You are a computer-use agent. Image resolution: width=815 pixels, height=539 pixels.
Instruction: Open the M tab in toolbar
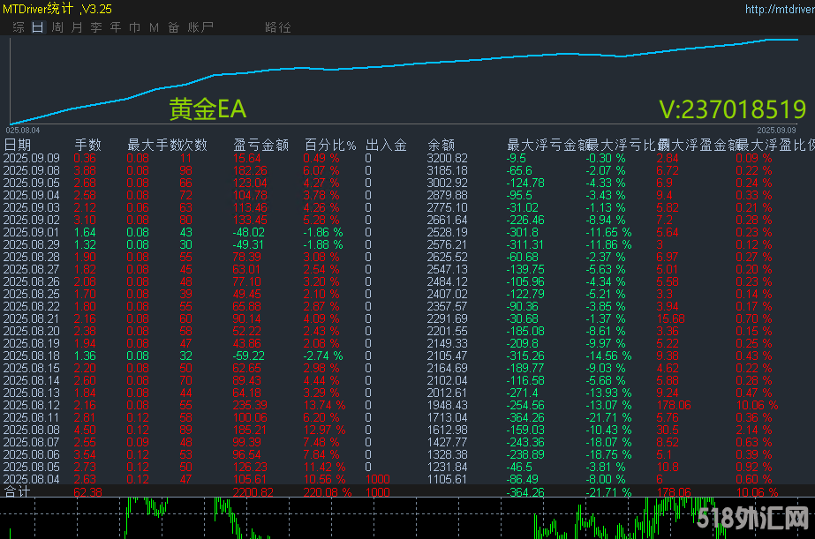click(x=154, y=27)
